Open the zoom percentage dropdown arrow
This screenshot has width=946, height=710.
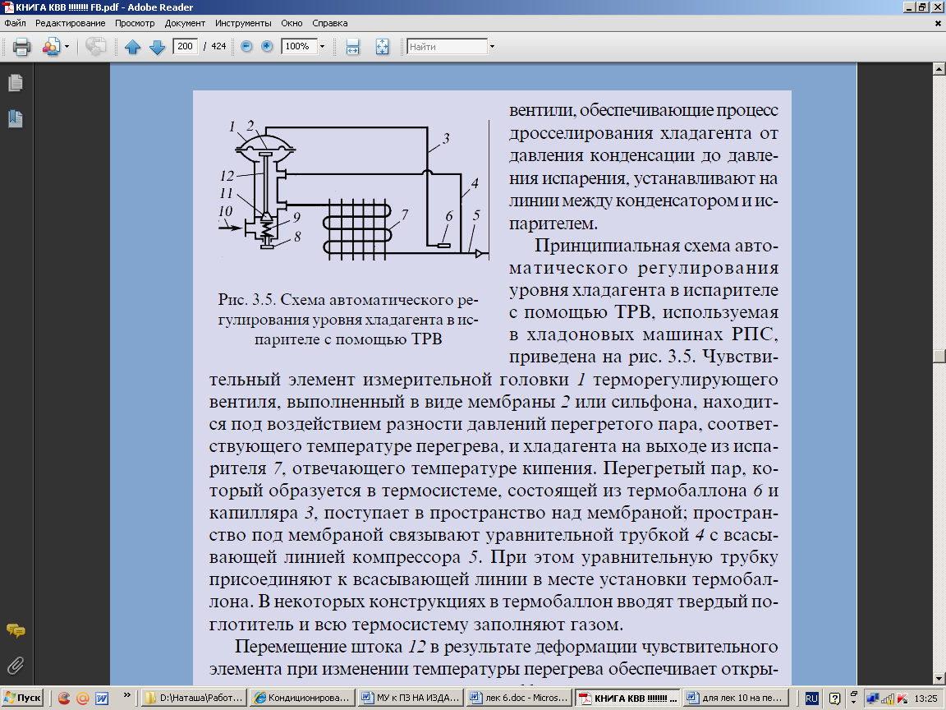(322, 47)
